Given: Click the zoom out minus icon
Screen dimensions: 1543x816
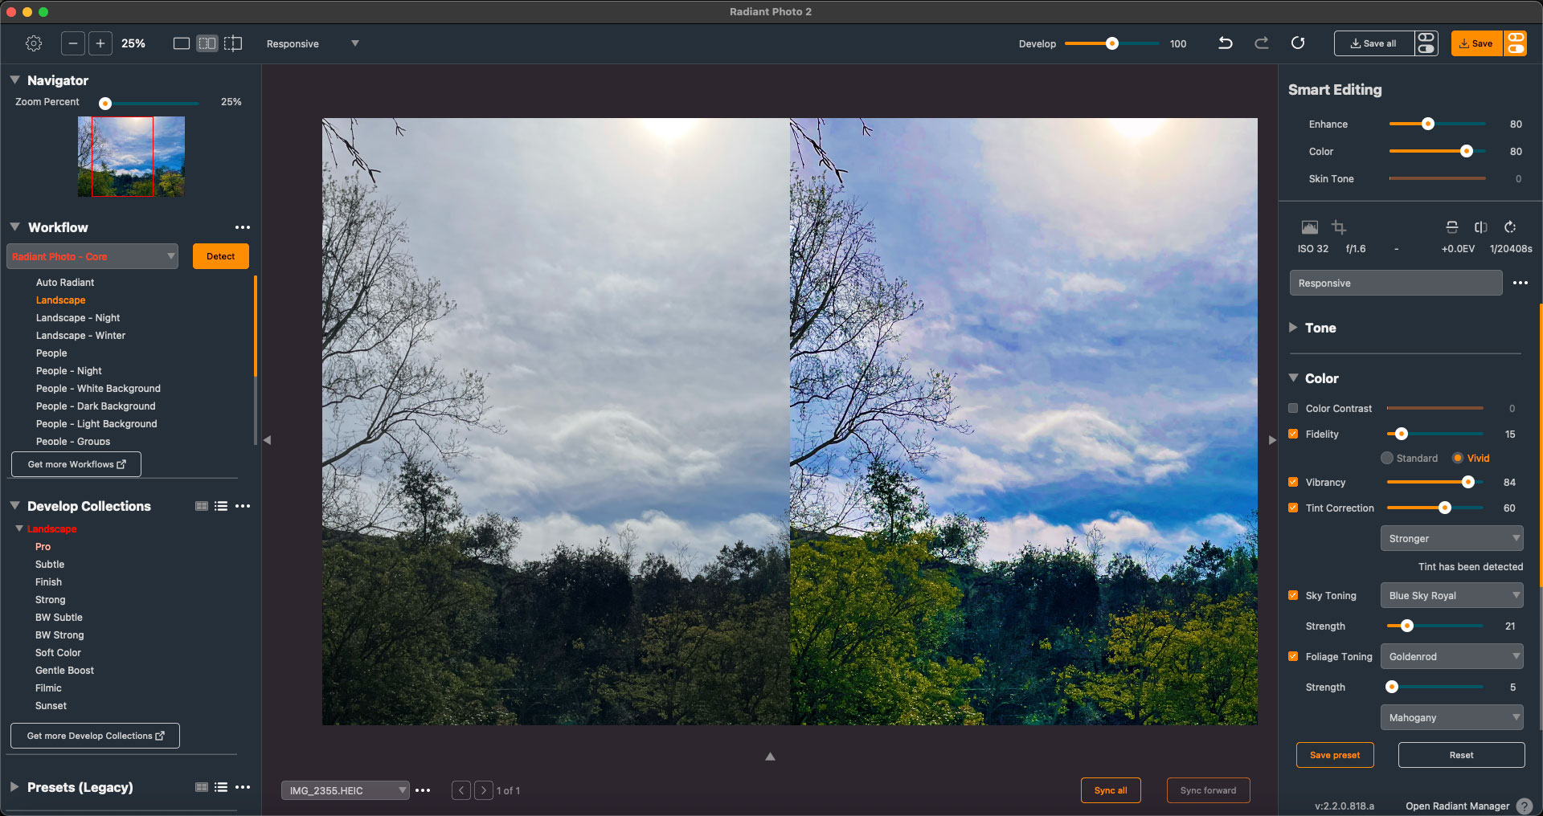Looking at the screenshot, I should (73, 43).
